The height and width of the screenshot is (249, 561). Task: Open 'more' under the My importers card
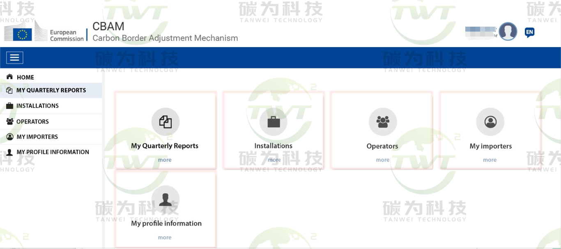(490, 160)
